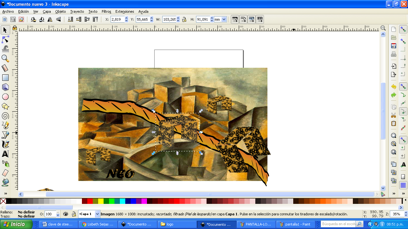The image size is (408, 229).
Task: Select the Spiral tool
Action: 5,116
